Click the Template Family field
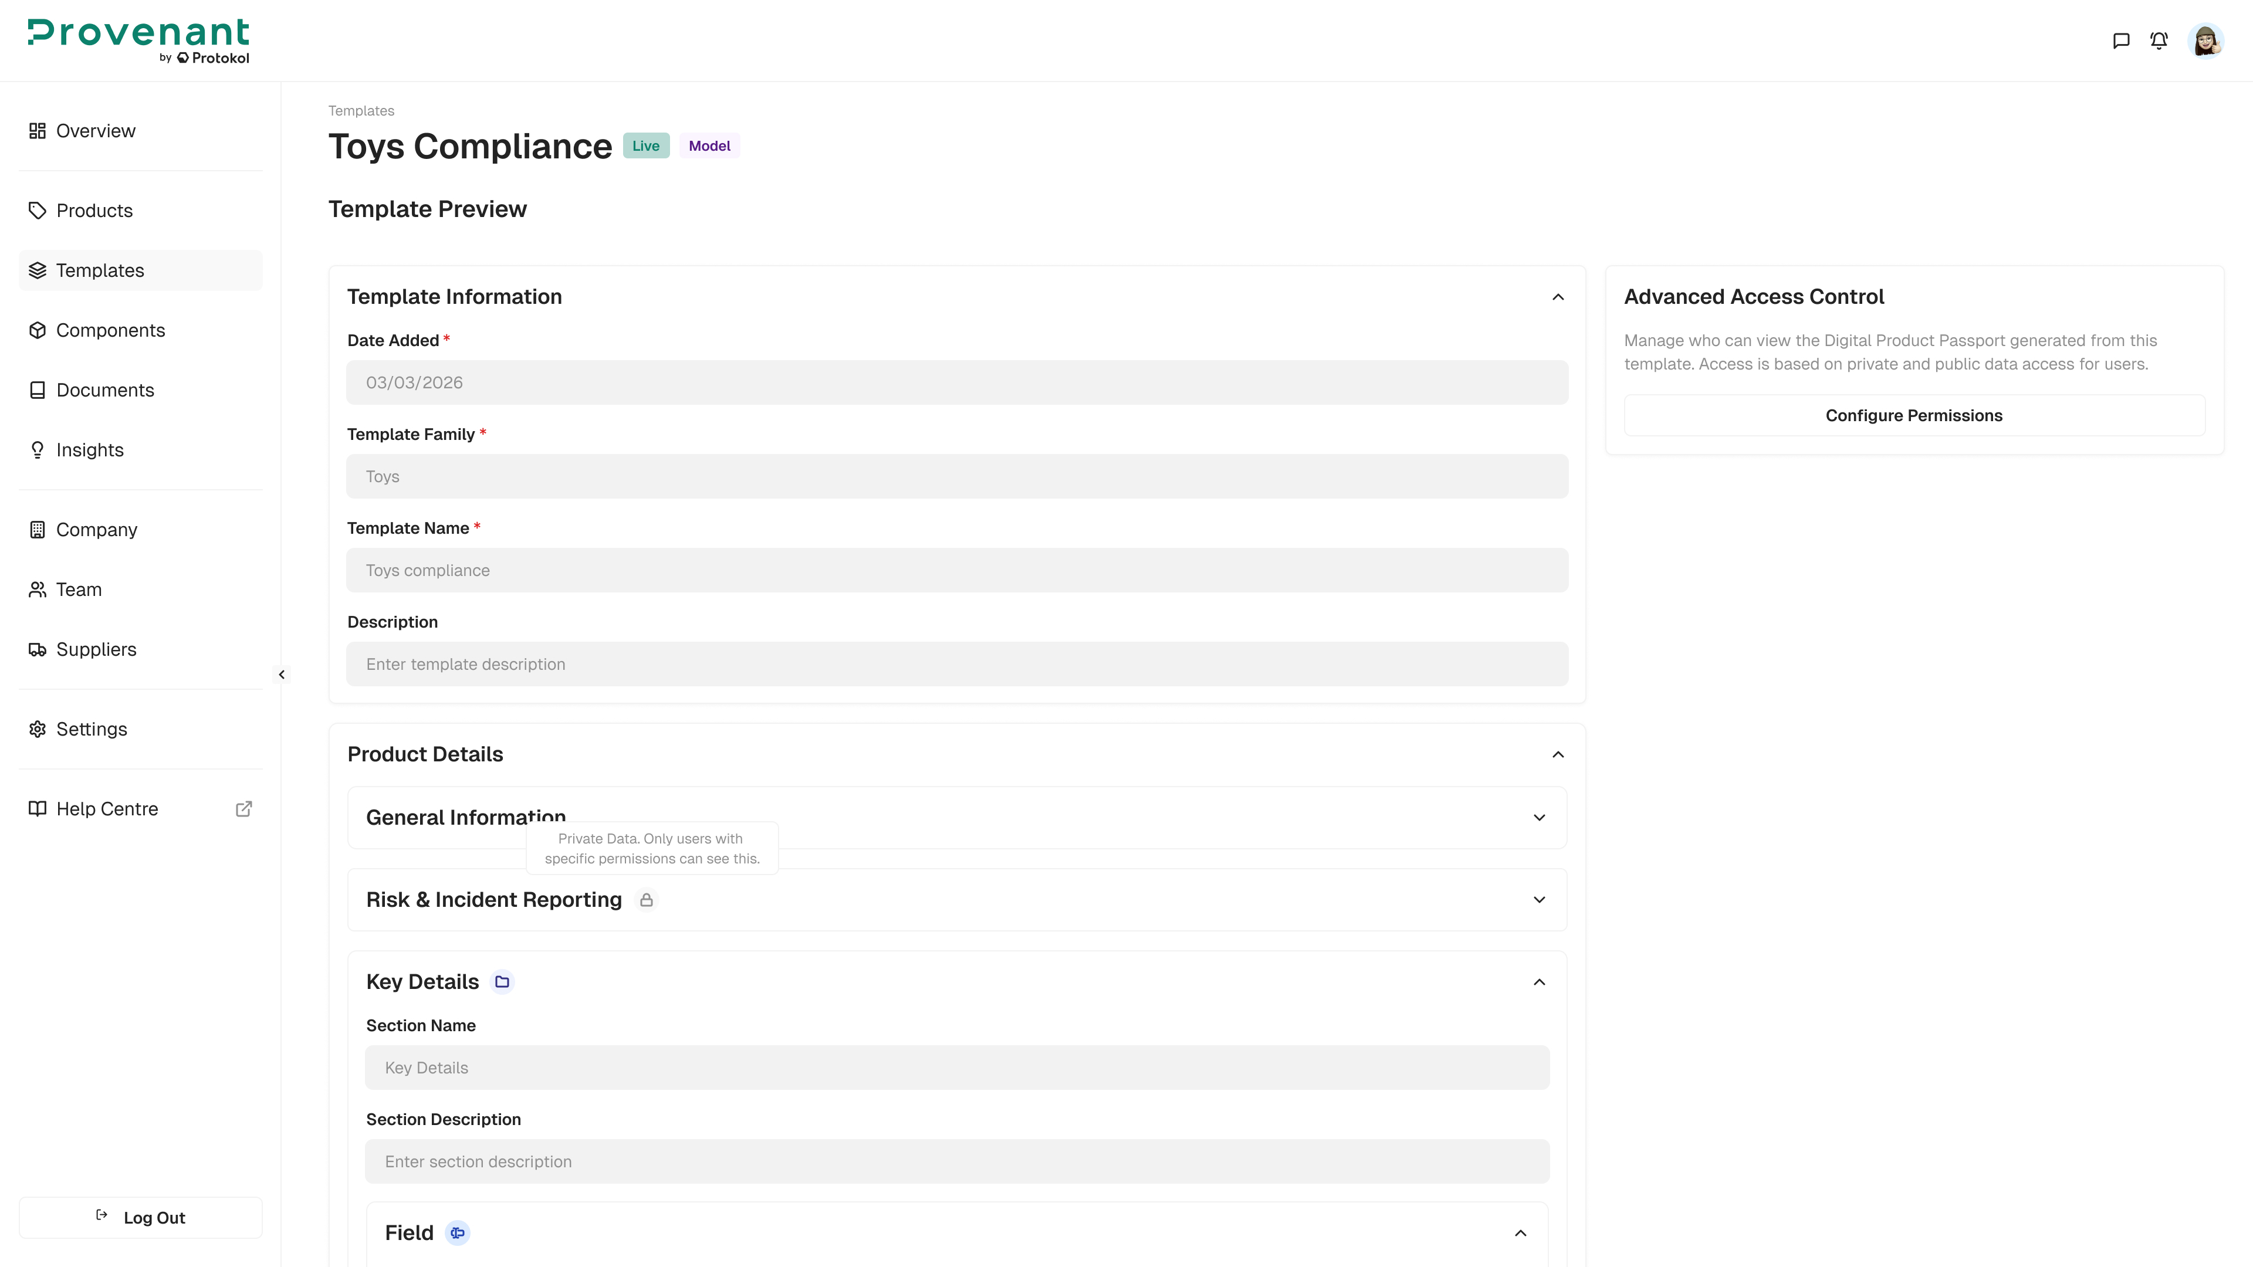The height and width of the screenshot is (1267, 2253). pyautogui.click(x=957, y=476)
